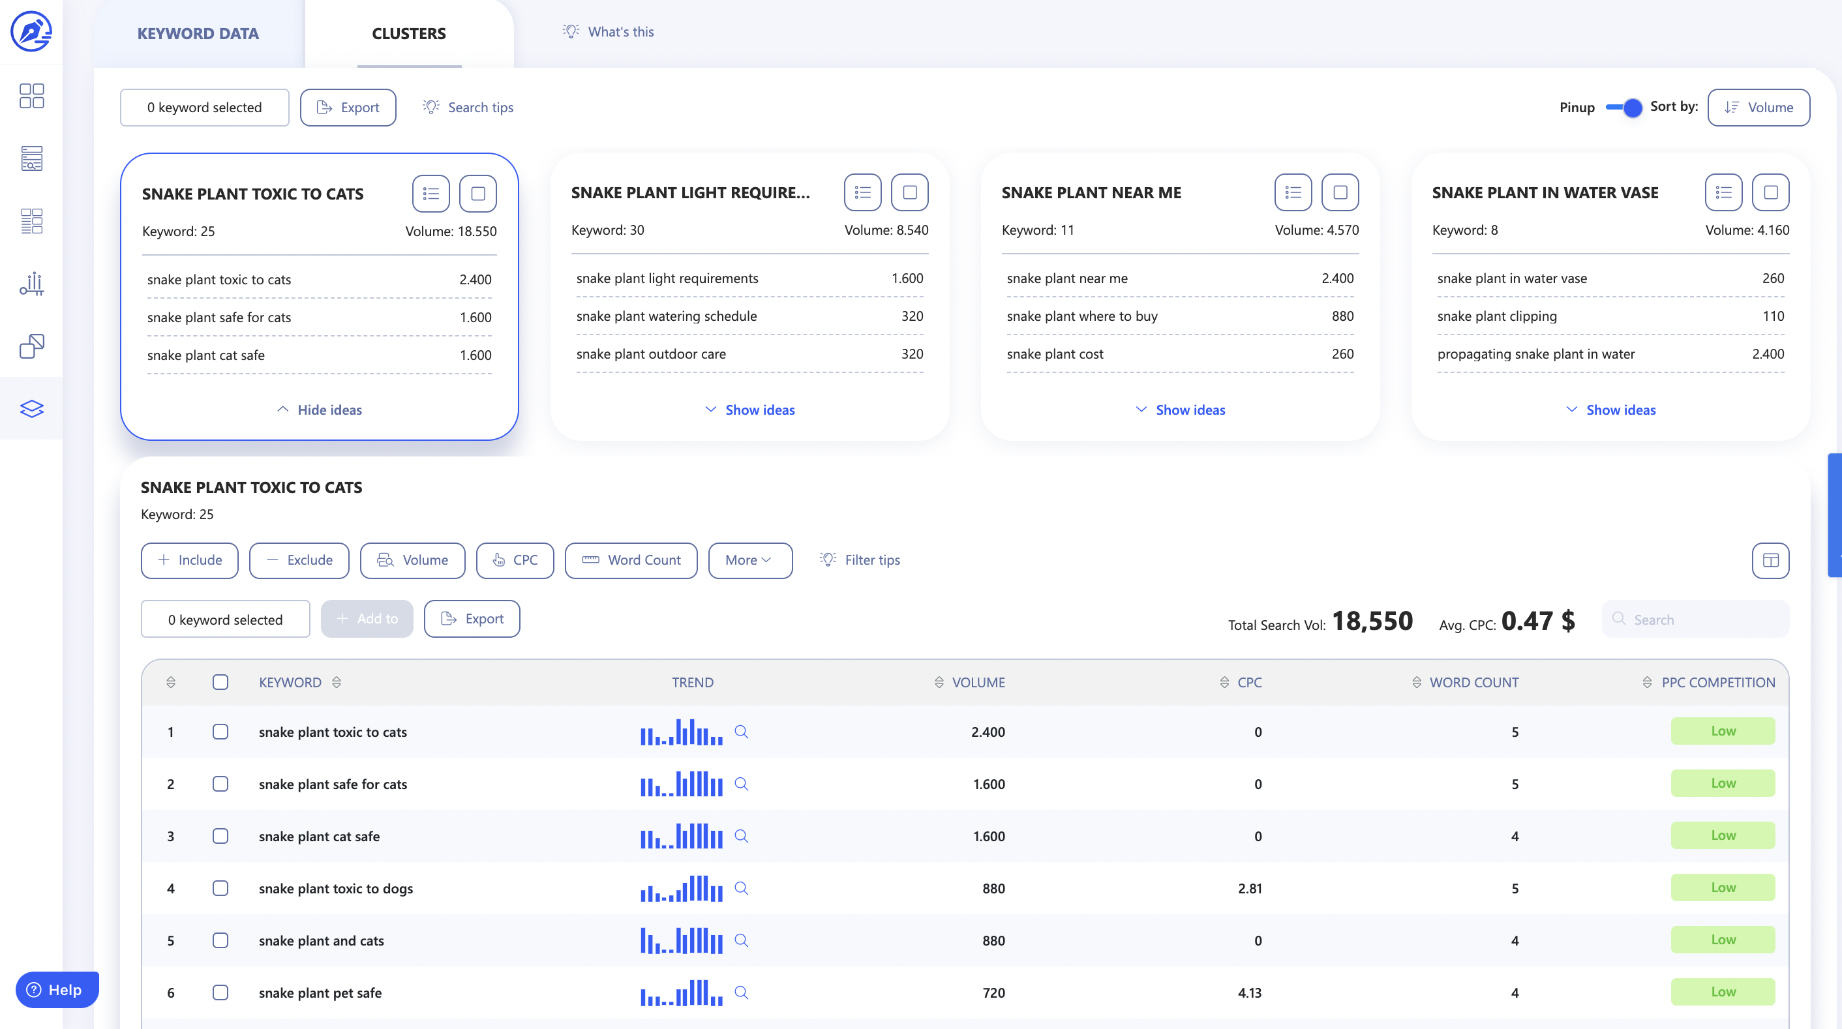Open list icon on Snake Plant In Water Vase card

point(1723,192)
